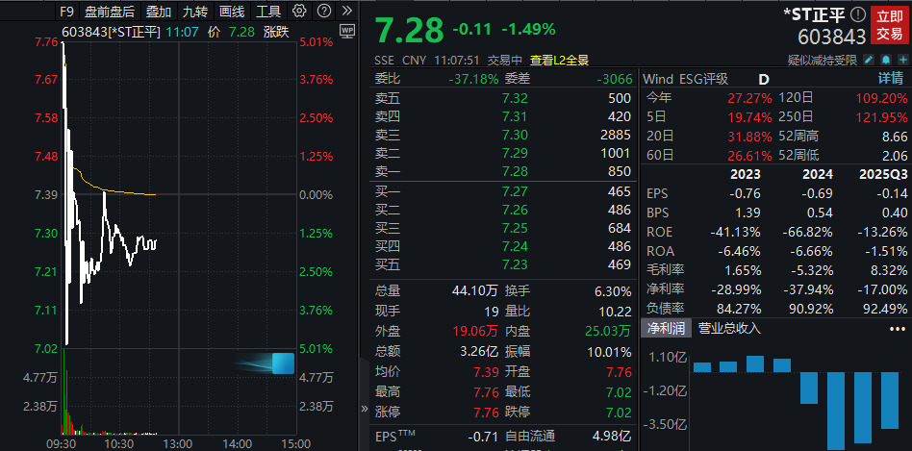Toggle the 叠加 overlay option
Image resolution: width=912 pixels, height=451 pixels.
[158, 12]
